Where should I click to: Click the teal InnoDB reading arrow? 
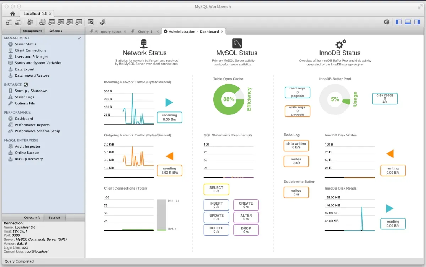click(x=389, y=208)
